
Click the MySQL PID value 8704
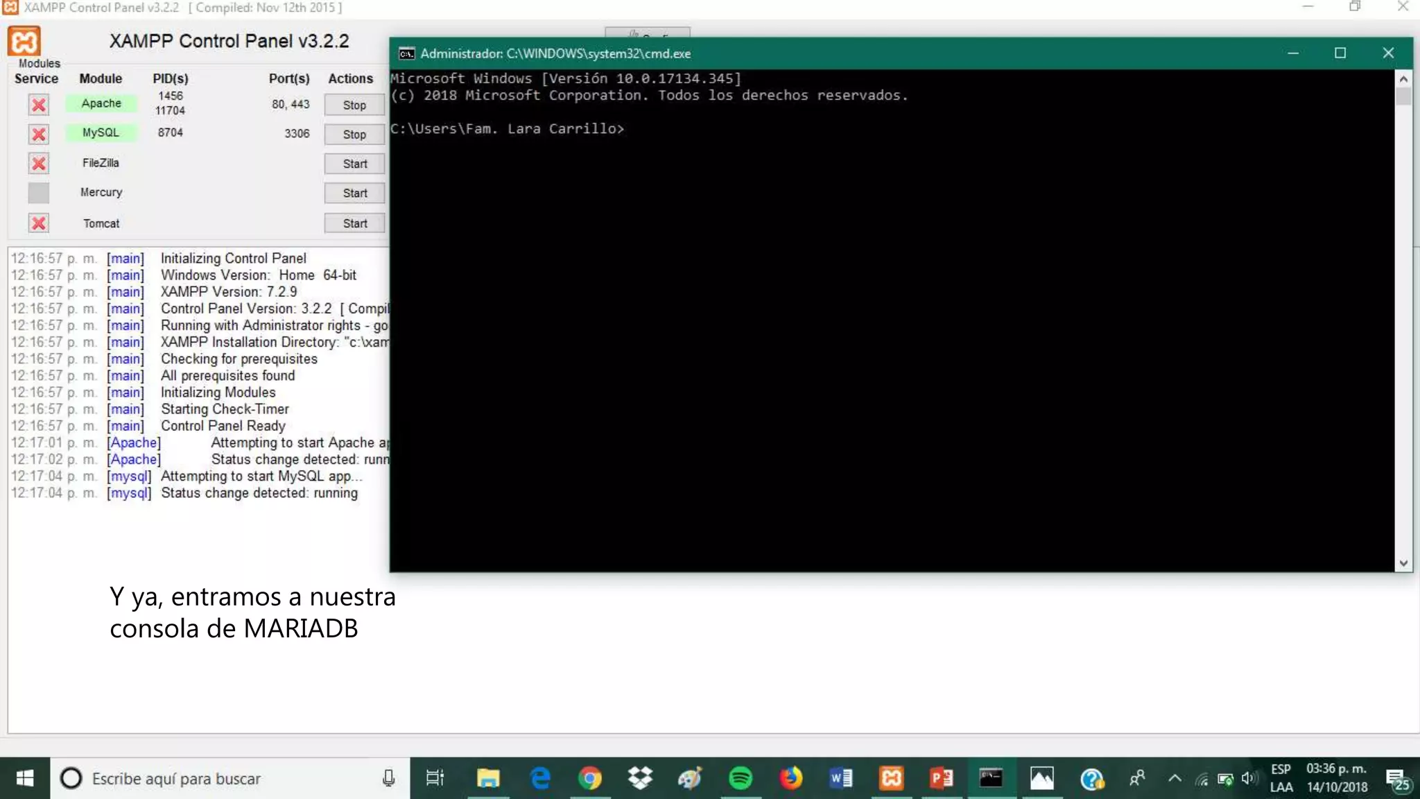(171, 132)
